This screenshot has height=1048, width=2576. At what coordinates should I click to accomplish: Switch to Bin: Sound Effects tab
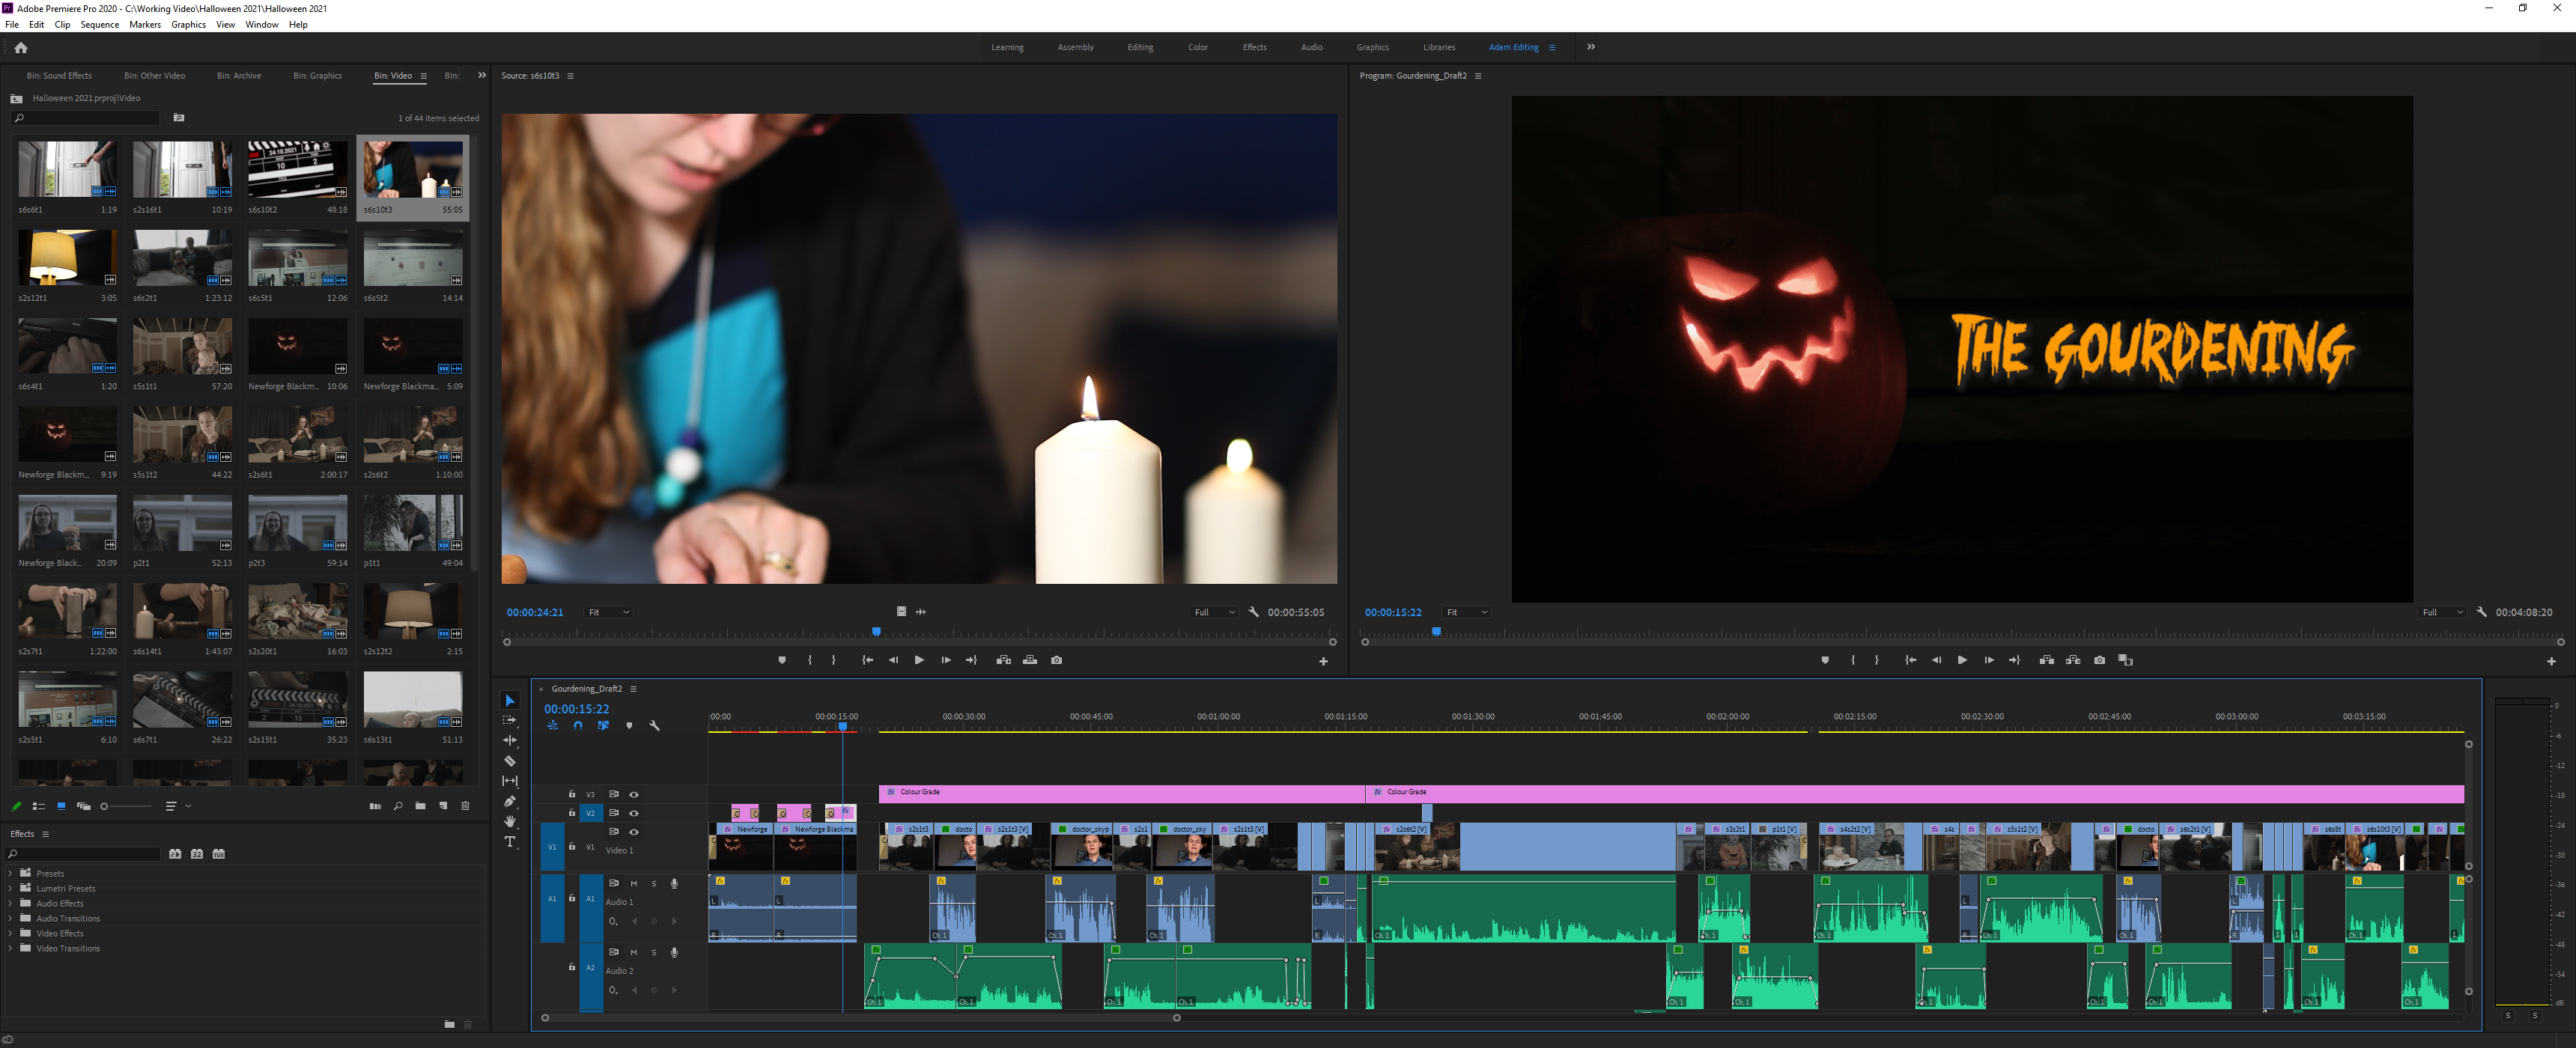point(59,76)
